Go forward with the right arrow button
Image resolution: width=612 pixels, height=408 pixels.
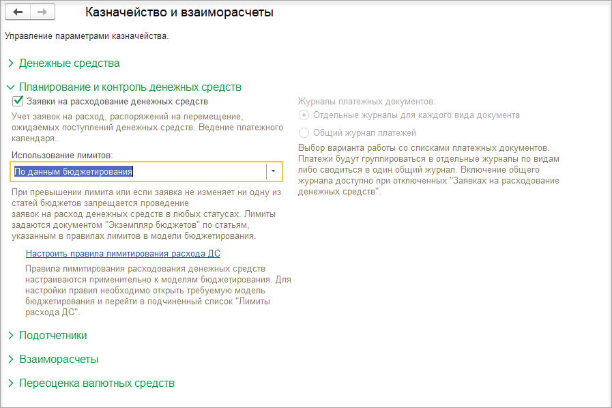click(x=42, y=12)
